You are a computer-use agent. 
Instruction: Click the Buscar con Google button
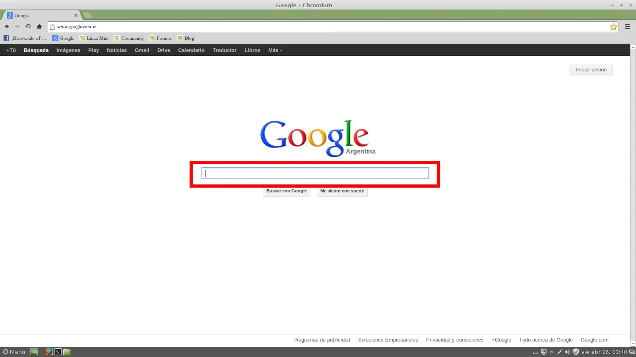[x=287, y=191]
